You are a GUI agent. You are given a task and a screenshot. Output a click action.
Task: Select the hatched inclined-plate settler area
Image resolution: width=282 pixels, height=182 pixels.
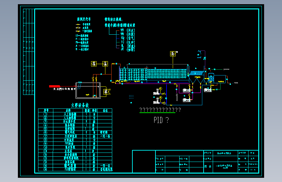196,73
